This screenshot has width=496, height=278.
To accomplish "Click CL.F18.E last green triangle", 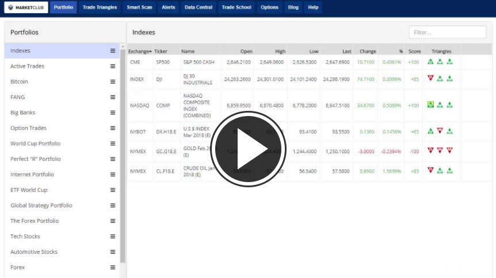I will 449,171.
